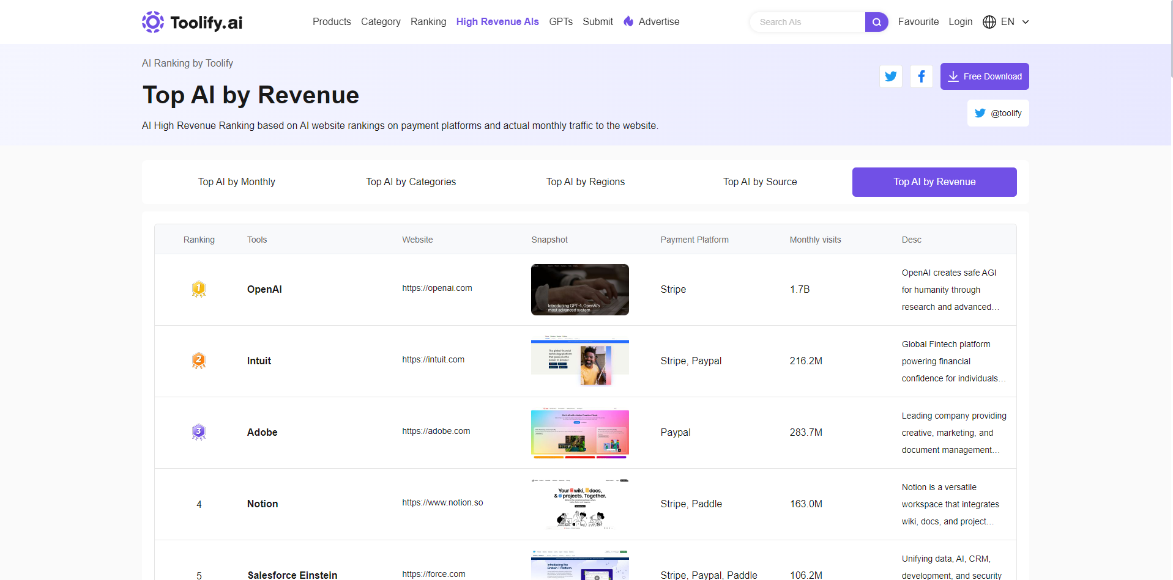Image resolution: width=1173 pixels, height=580 pixels.
Task: Open the Intuit website snapshot thumbnail
Action: pos(580,361)
